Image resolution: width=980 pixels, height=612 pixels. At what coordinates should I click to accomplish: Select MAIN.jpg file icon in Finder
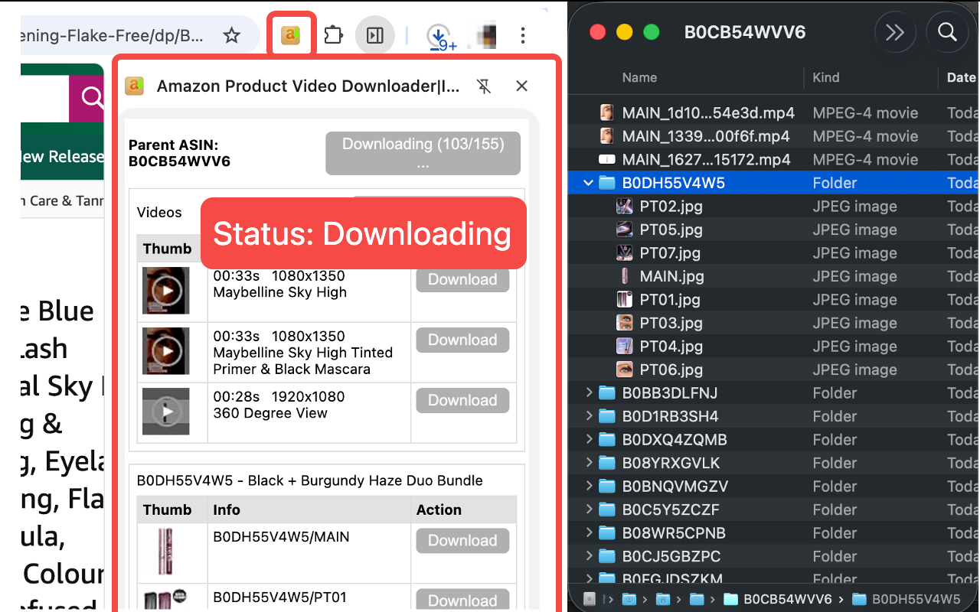(625, 276)
